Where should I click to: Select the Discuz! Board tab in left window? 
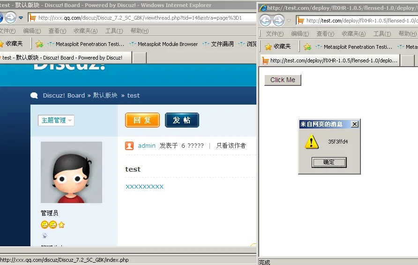[66, 58]
